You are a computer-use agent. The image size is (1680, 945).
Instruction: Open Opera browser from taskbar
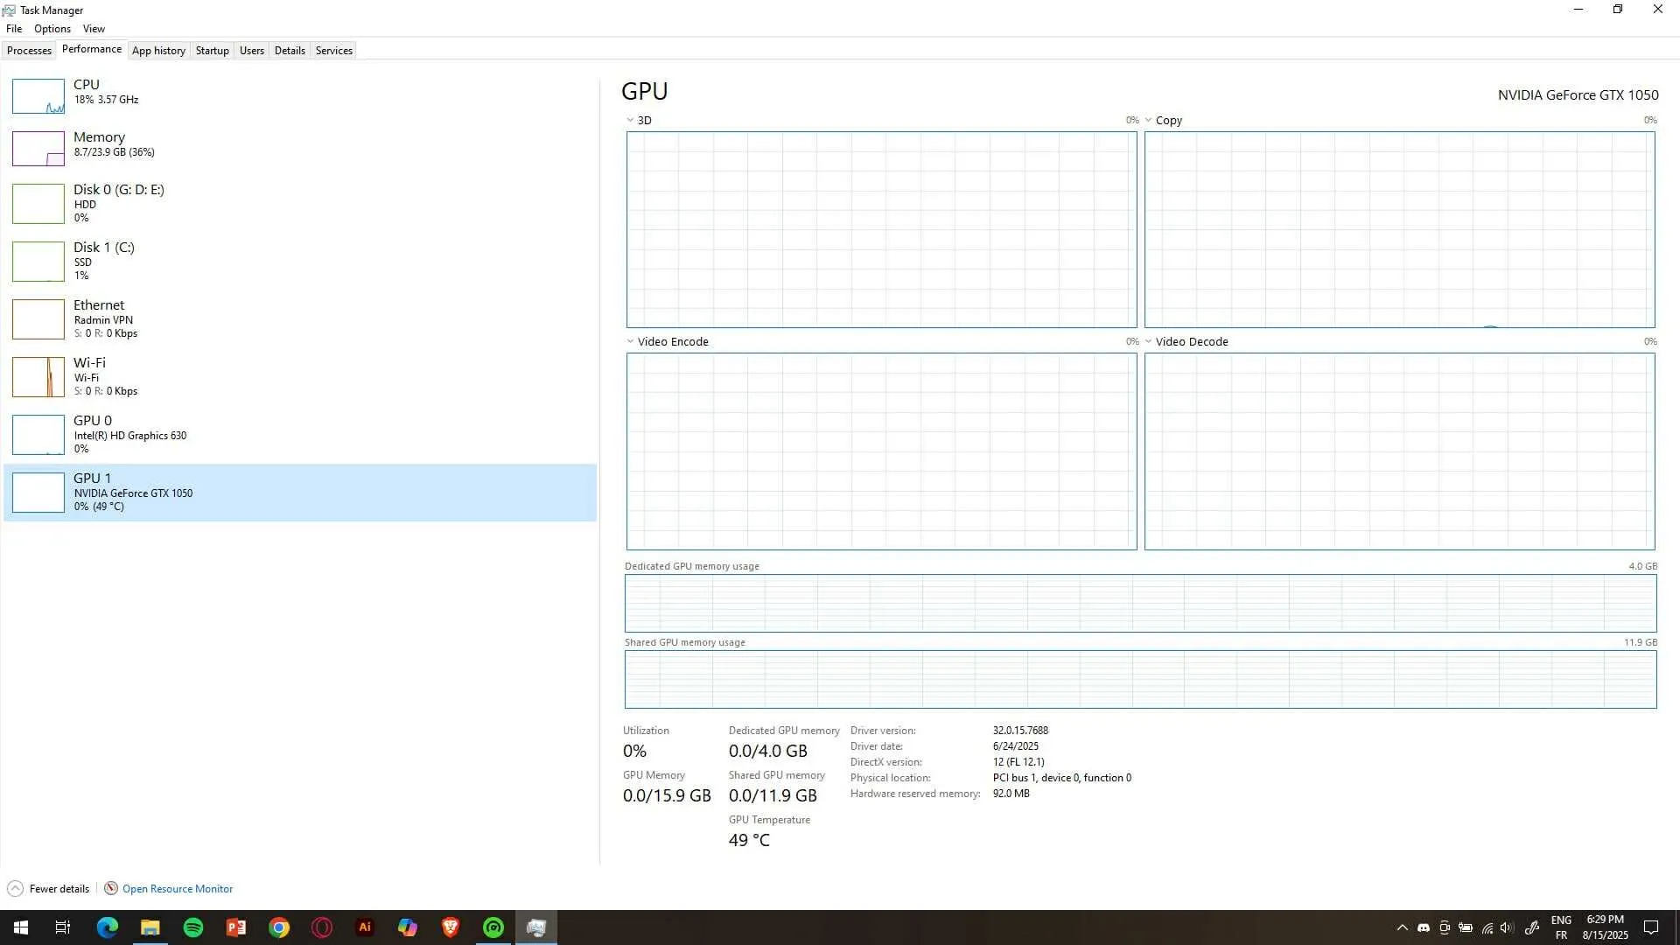(322, 927)
